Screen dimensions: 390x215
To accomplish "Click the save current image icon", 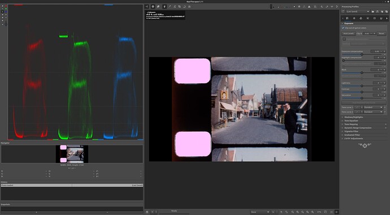I will click(147, 212).
